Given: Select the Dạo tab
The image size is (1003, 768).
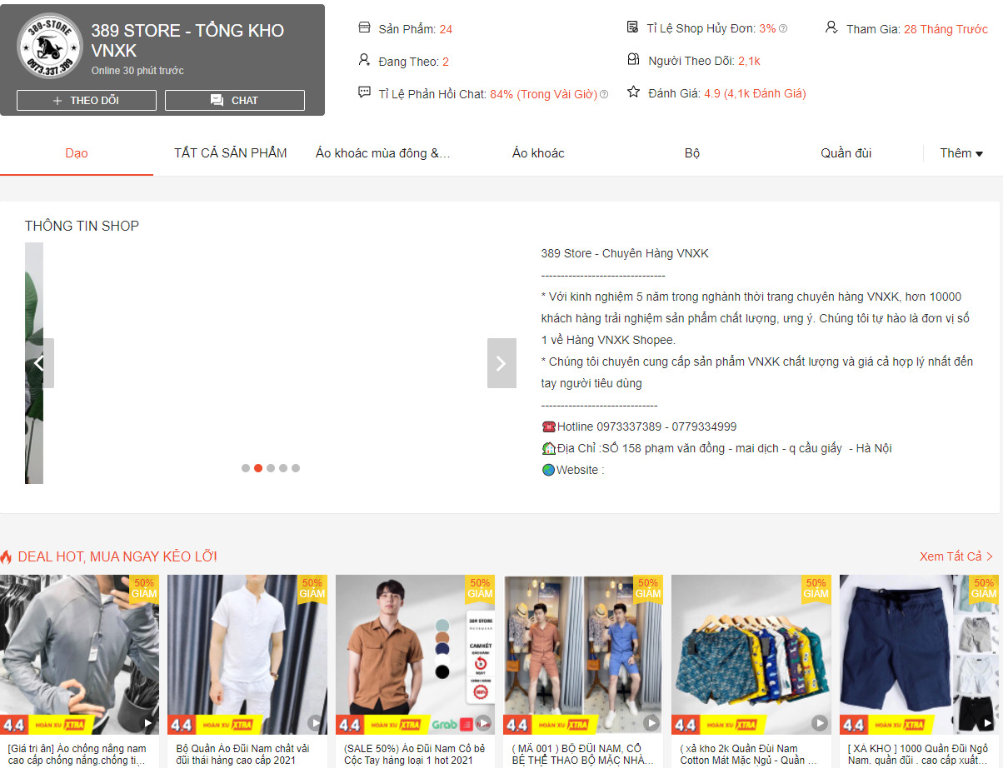Looking at the screenshot, I should coord(77,153).
